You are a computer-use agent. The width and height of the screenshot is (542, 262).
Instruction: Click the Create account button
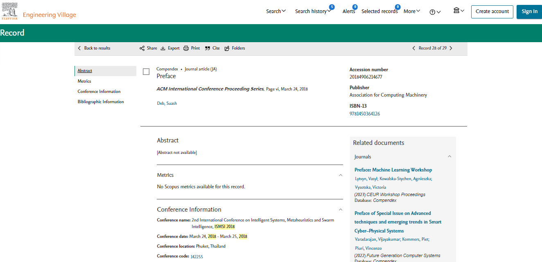(x=492, y=11)
